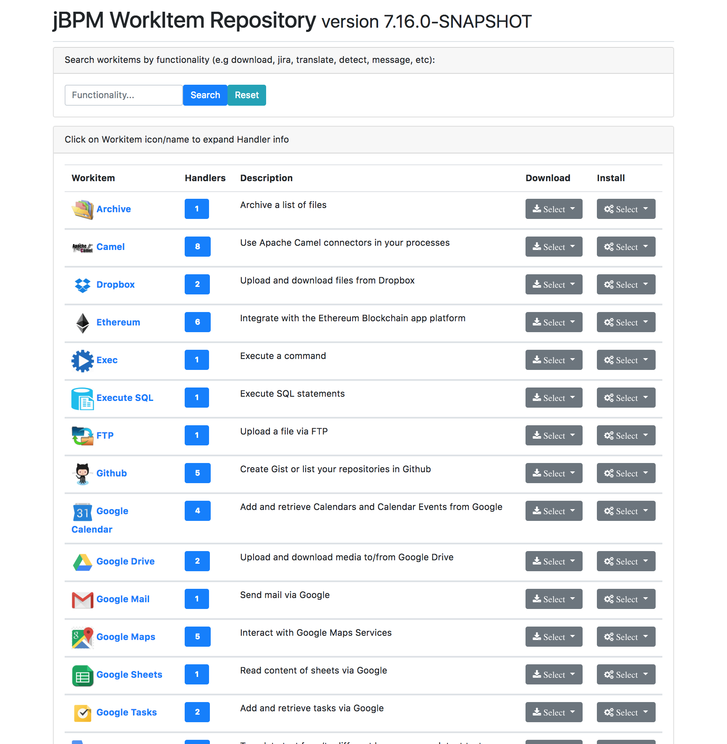Click Google Calendar handlers badge 4
This screenshot has width=727, height=744.
tap(198, 511)
